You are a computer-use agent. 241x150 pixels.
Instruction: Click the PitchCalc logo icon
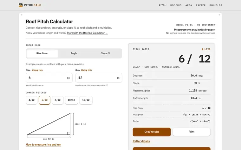[x=21, y=5]
